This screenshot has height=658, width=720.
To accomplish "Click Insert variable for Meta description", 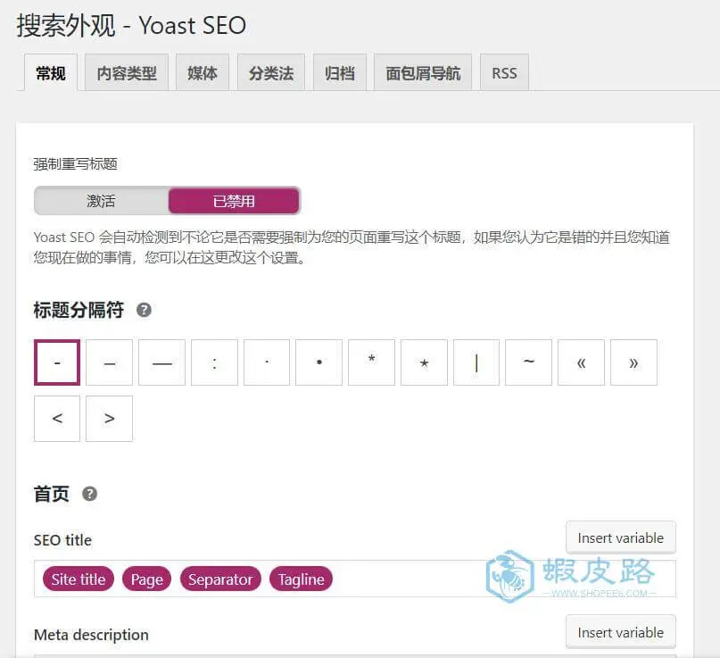I will [621, 632].
